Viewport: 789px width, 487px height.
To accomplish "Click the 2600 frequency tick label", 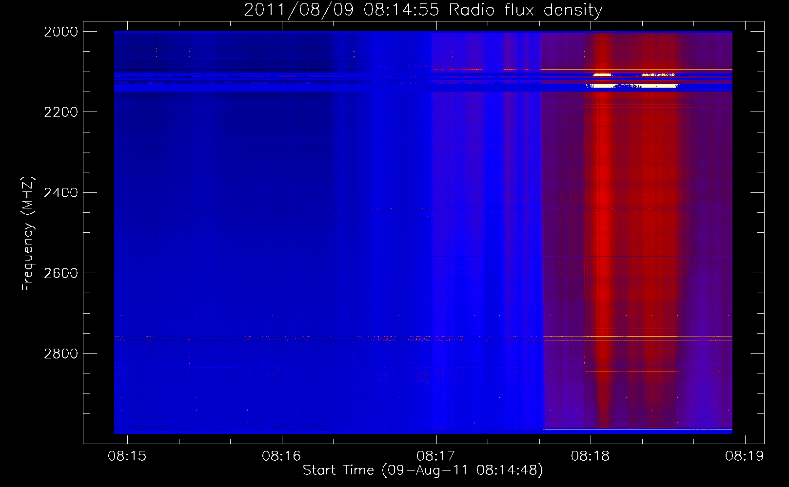I will (x=61, y=273).
